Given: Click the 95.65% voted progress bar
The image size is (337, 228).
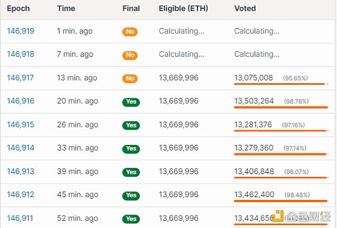Looking at the screenshot, I should 281,84.
